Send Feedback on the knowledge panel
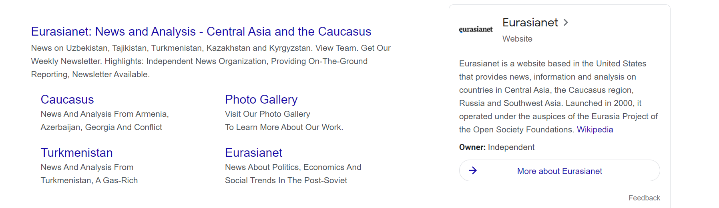Viewport: 719px width, 208px height. click(644, 198)
